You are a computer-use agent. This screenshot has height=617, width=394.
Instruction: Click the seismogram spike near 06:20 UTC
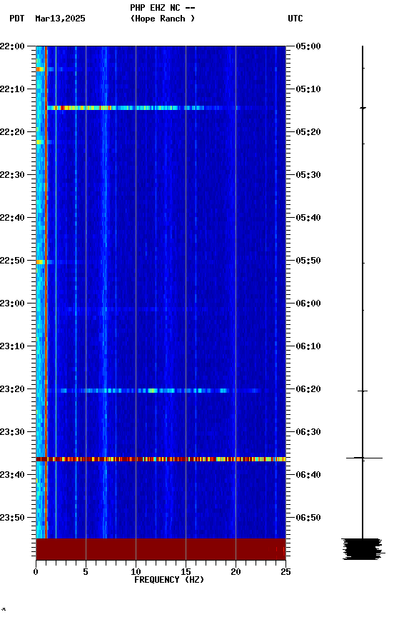pos(363,391)
